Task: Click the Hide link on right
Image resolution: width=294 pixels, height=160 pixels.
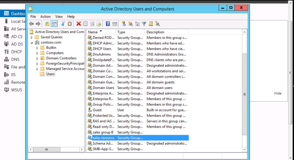Action: pyautogui.click(x=278, y=93)
